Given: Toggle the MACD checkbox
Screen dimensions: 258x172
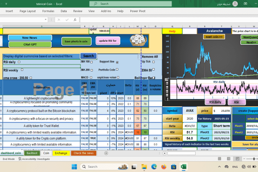Looking at the screenshot, I should point(91,77).
